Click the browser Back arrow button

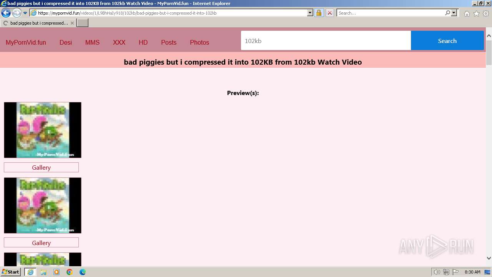coord(6,13)
